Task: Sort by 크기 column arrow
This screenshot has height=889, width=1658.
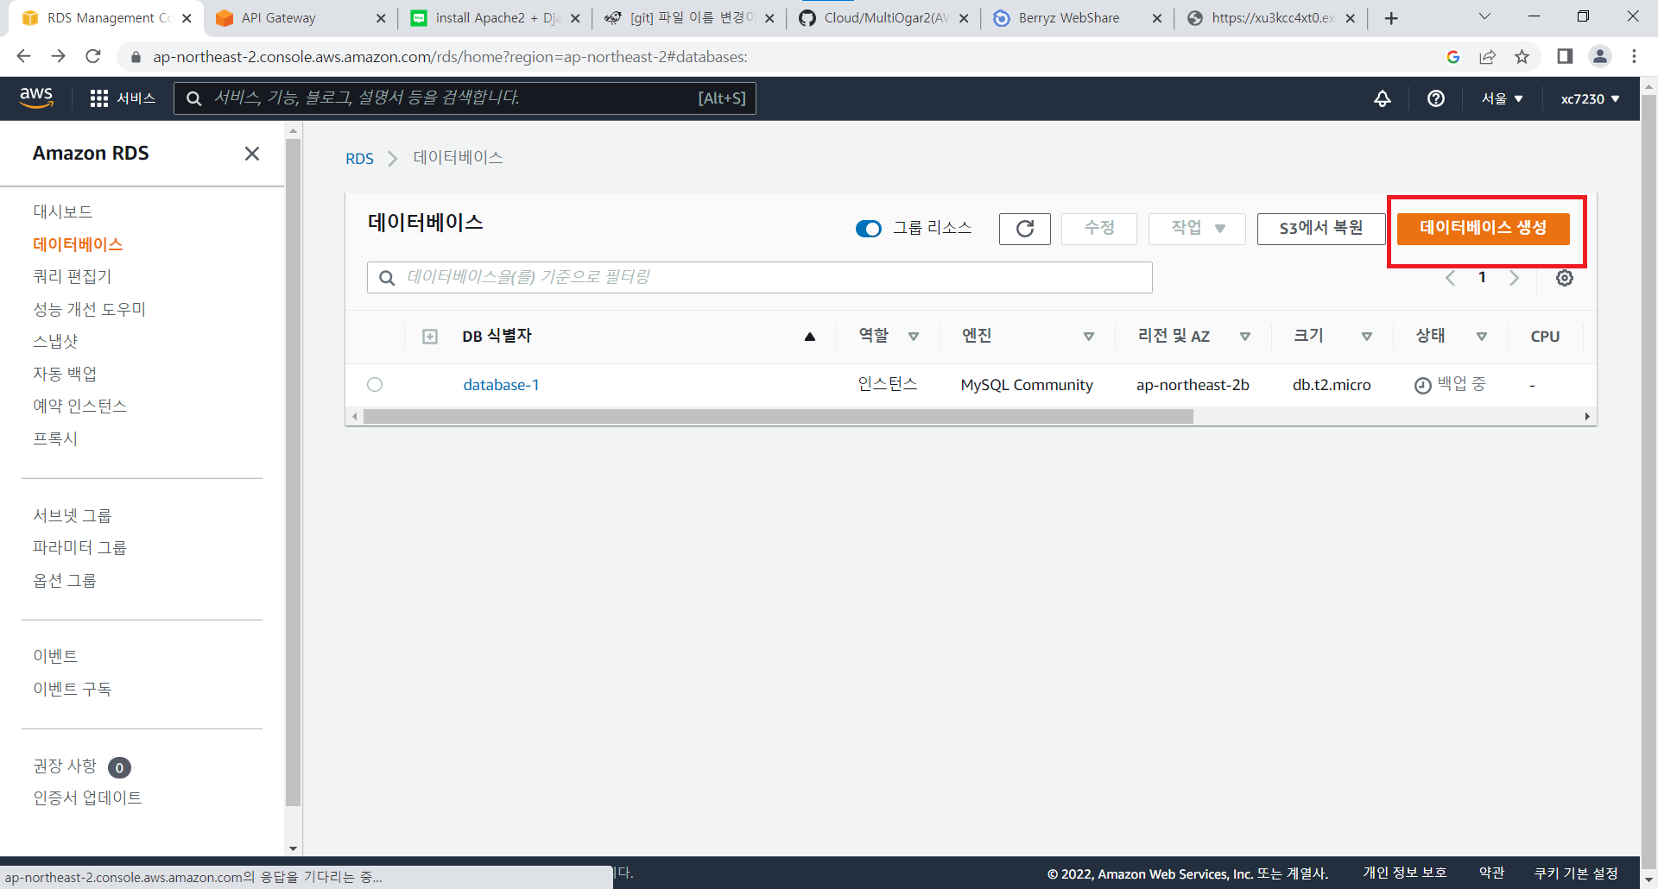Action: coord(1367,337)
